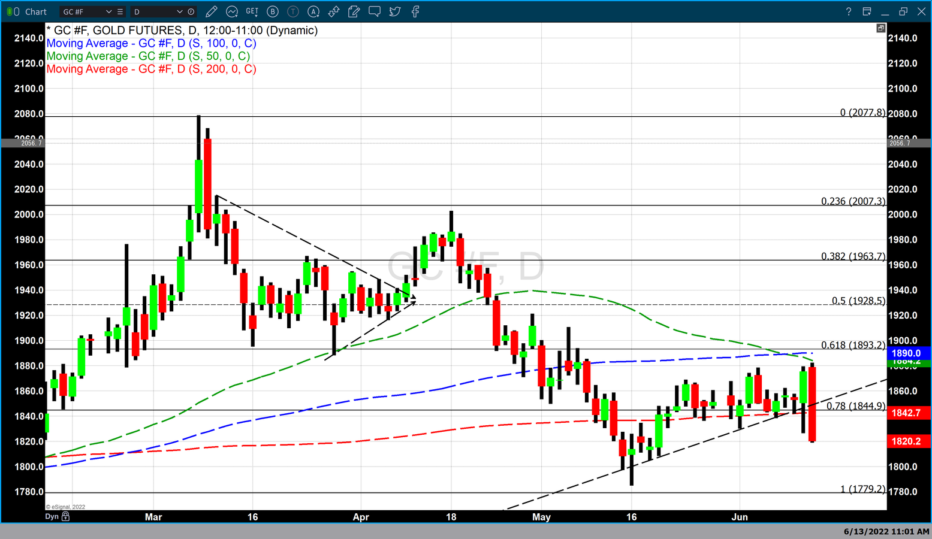The height and width of the screenshot is (539, 932).
Task: Open the chat bubble comment icon
Action: 375,11
